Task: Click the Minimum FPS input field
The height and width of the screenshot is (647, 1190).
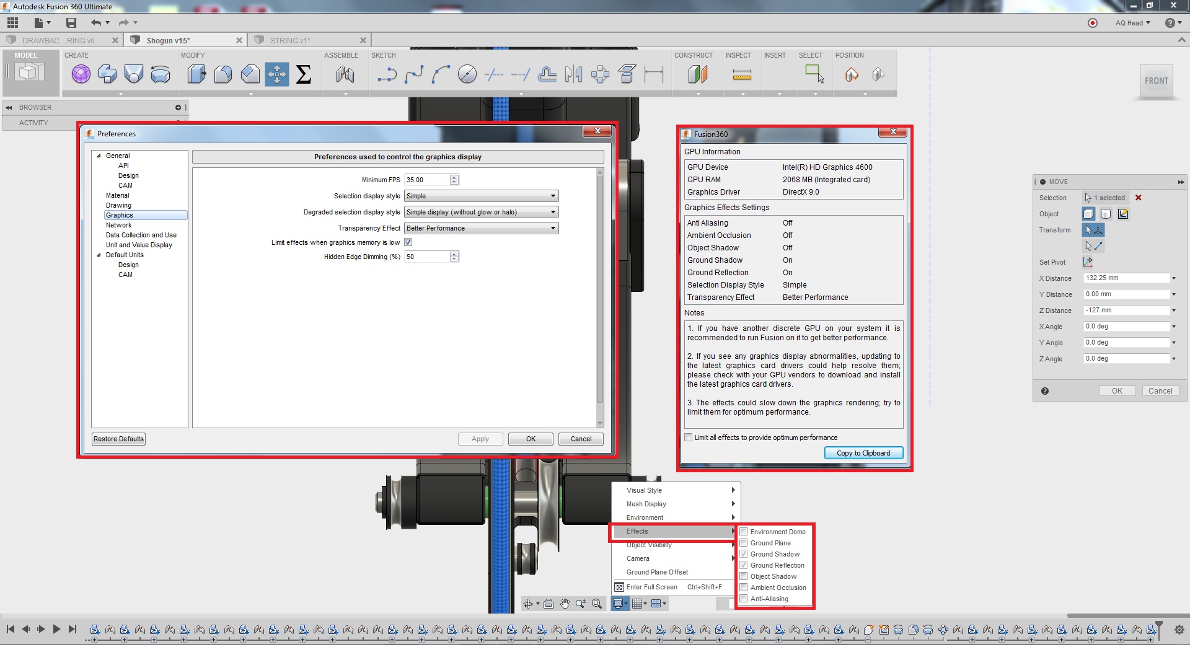Action: [x=427, y=180]
